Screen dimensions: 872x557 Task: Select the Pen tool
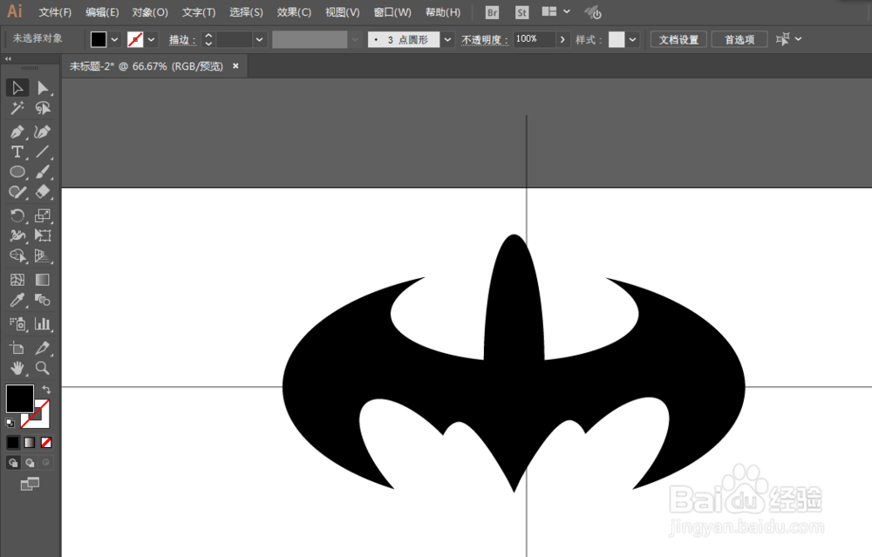(x=17, y=131)
